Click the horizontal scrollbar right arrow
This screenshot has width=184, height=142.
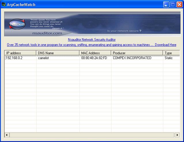177,135
